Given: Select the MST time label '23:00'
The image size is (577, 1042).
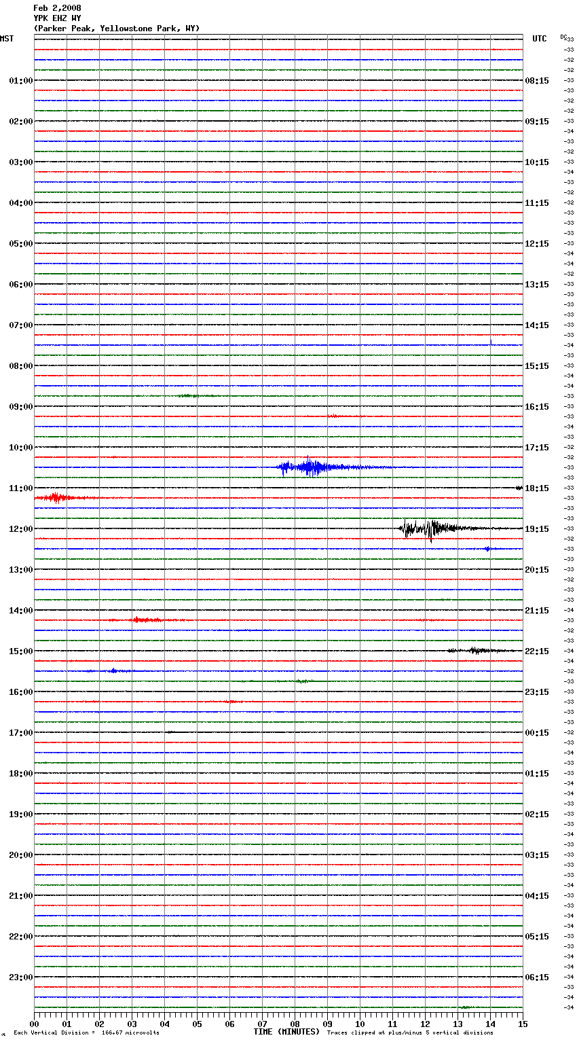Looking at the screenshot, I should pyautogui.click(x=20, y=977).
